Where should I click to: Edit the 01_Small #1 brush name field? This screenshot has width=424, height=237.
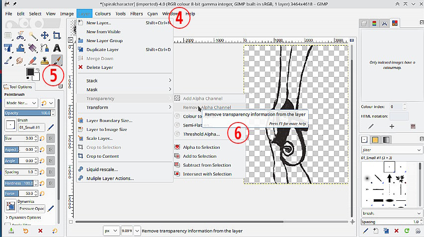31,127
